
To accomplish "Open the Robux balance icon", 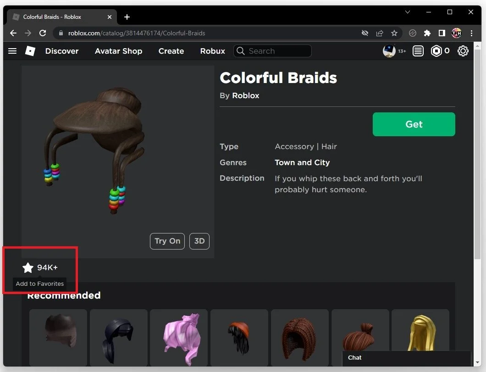I will tap(436, 51).
